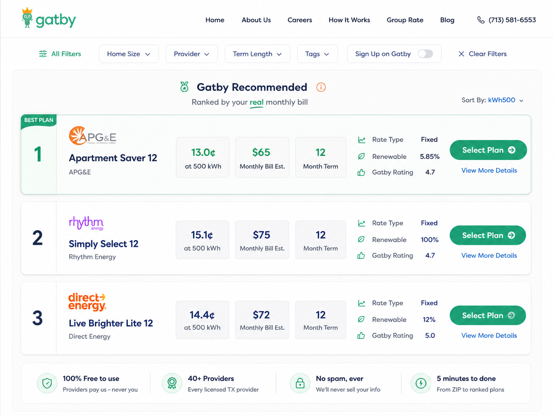Image resolution: width=554 pixels, height=416 pixels.
Task: Click the $65 Monthly Bill Est. box
Action: click(x=262, y=157)
